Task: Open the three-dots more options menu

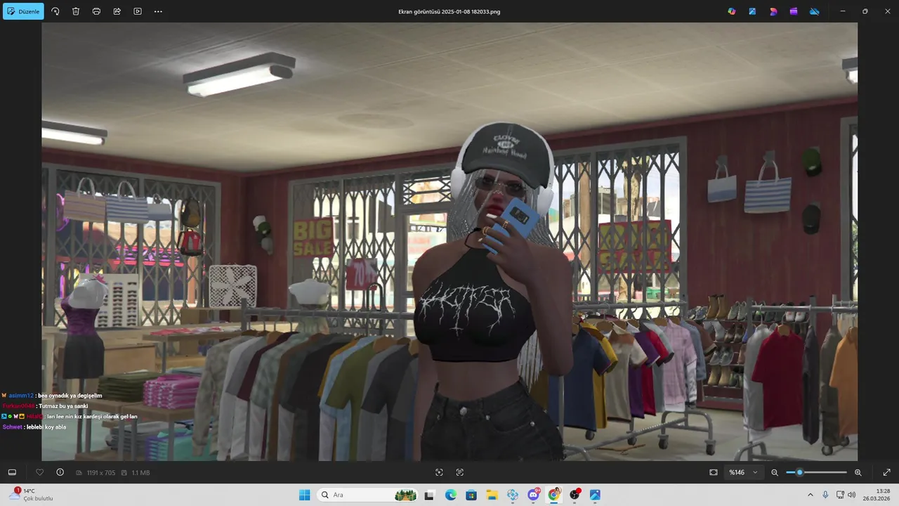Action: (158, 11)
